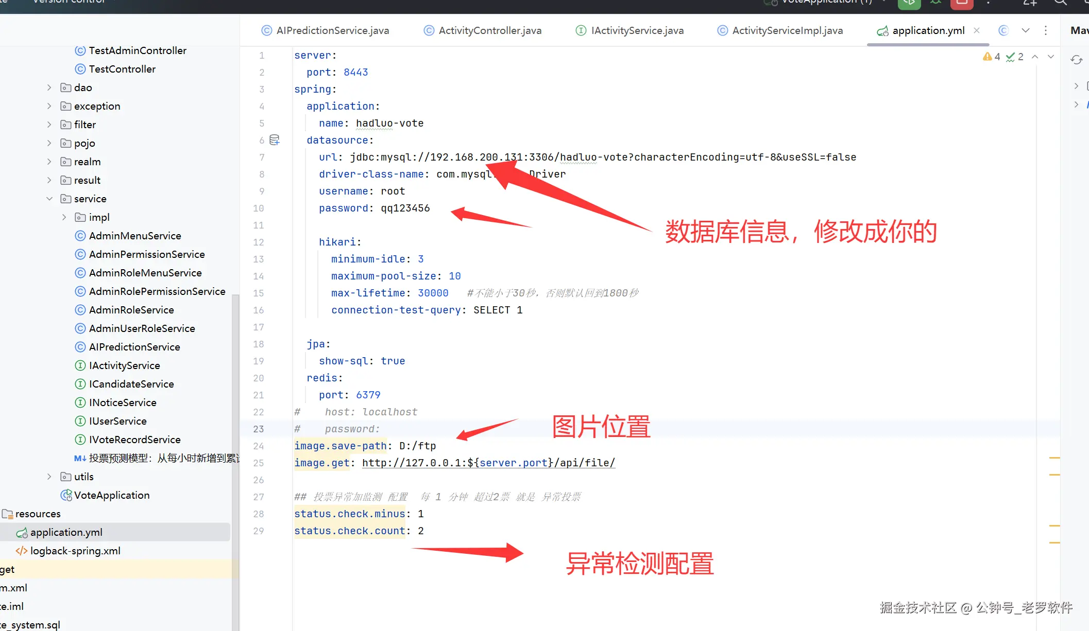Expand the result package node

[49, 180]
